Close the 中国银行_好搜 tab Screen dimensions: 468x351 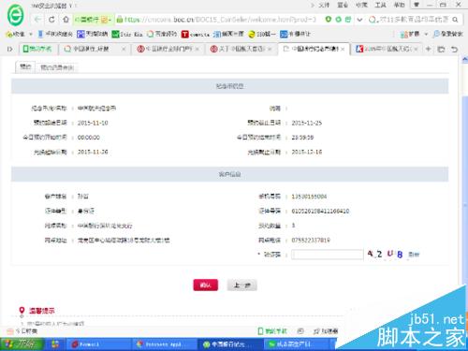tap(124, 49)
